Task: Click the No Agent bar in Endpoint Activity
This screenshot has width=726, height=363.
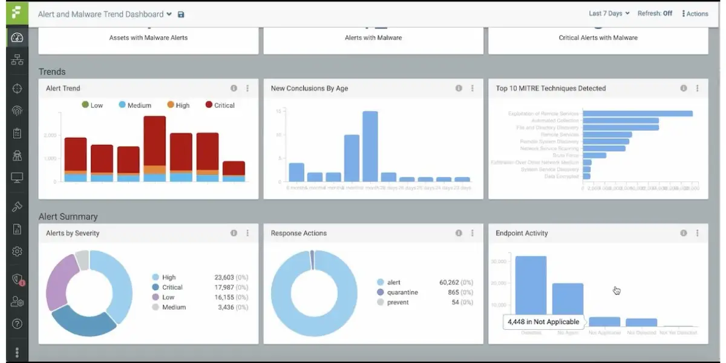Action: pos(567,306)
